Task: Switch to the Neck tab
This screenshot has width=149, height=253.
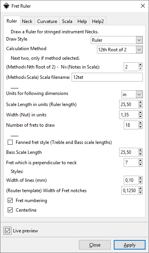Action: pos(27,21)
